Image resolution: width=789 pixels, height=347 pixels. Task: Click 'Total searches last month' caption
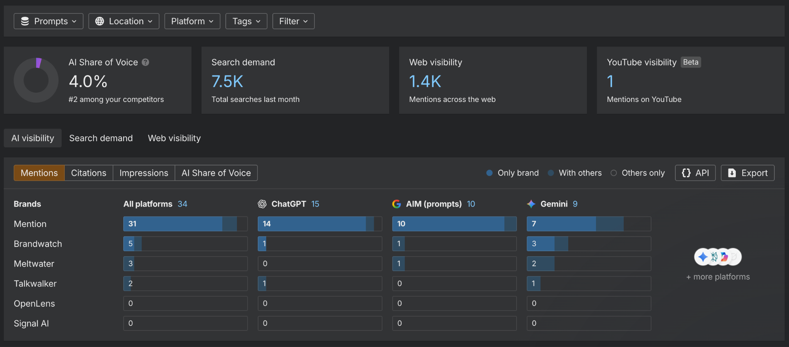255,99
